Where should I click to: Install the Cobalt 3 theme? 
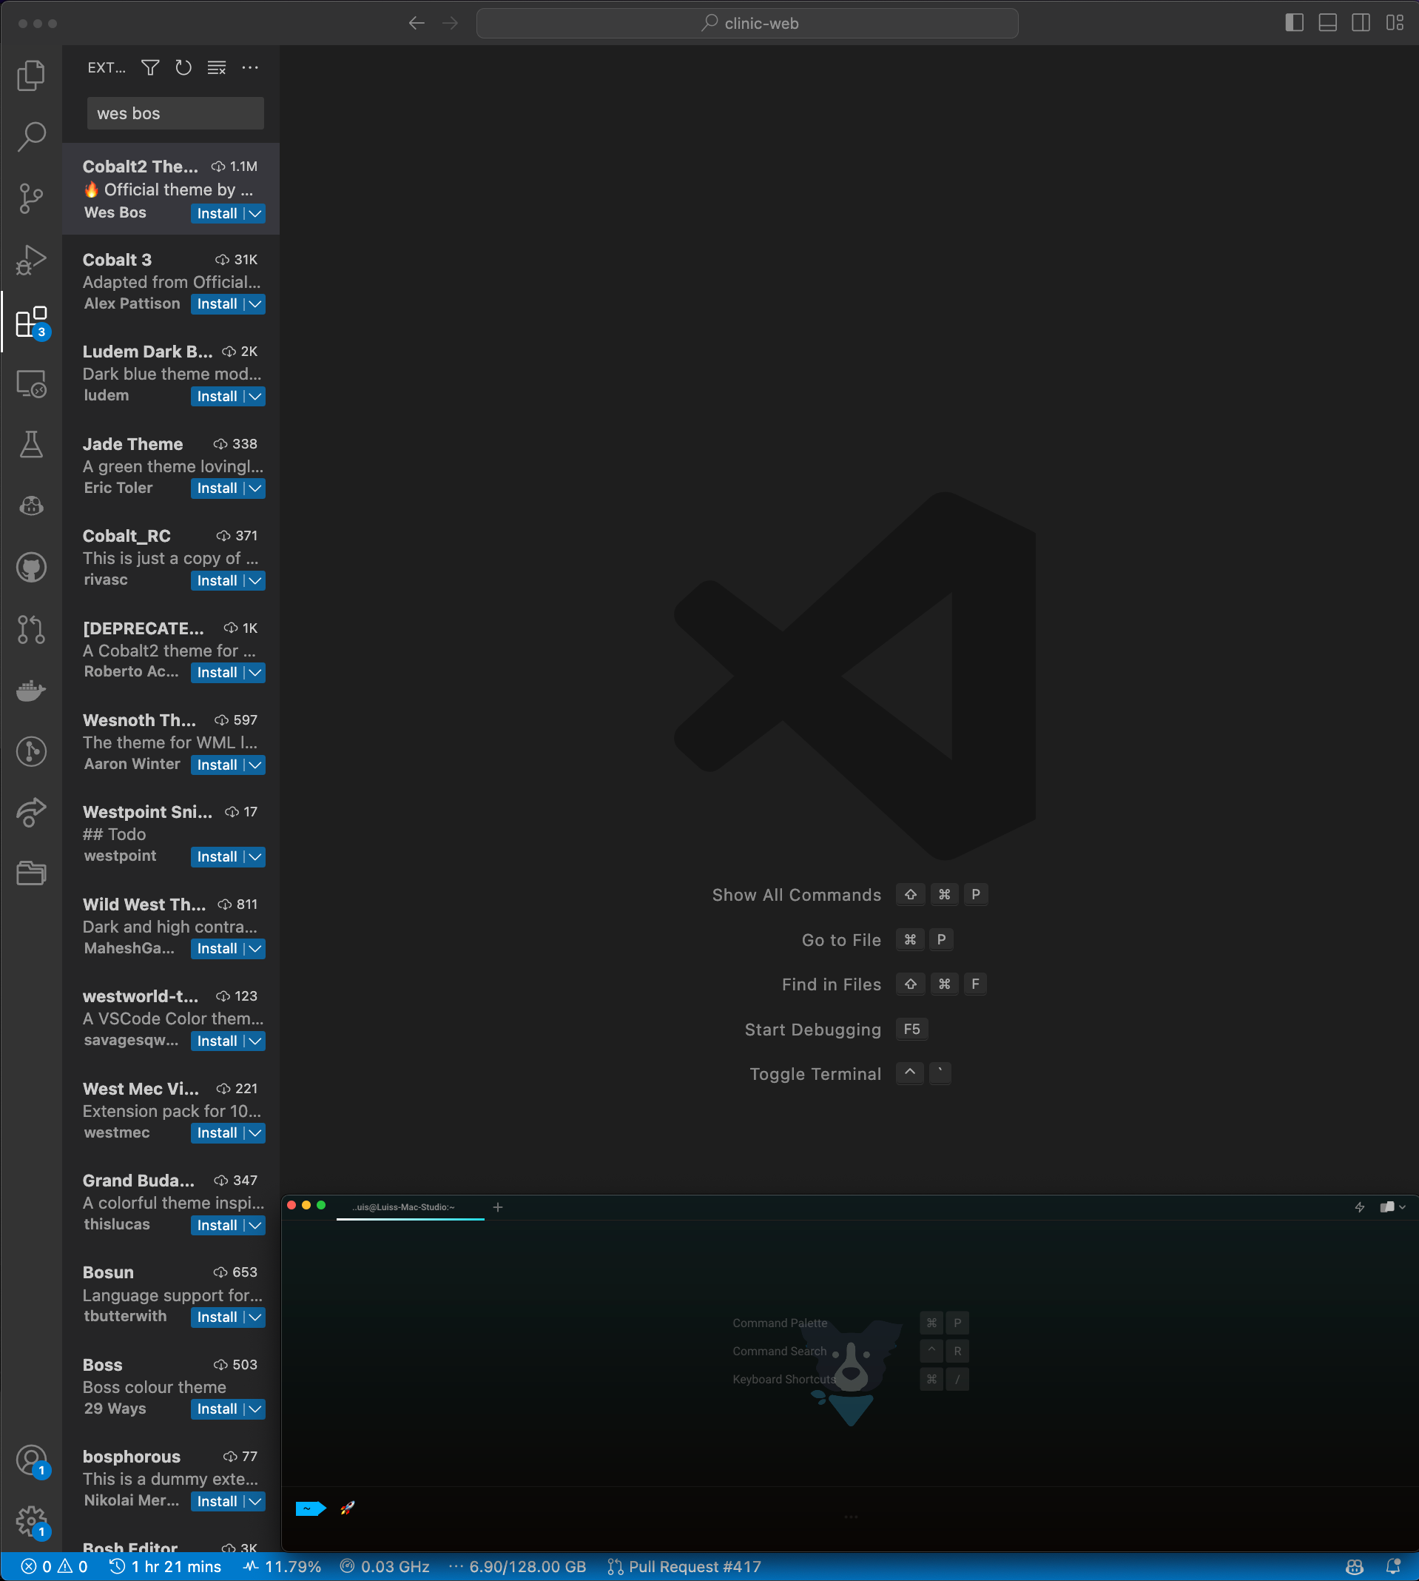[217, 304]
